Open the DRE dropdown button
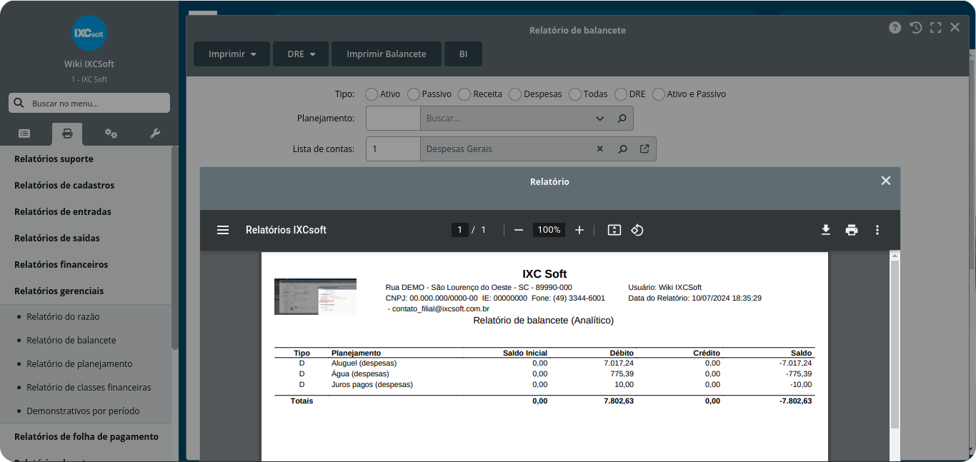Viewport: 976px width, 462px height. pos(301,54)
